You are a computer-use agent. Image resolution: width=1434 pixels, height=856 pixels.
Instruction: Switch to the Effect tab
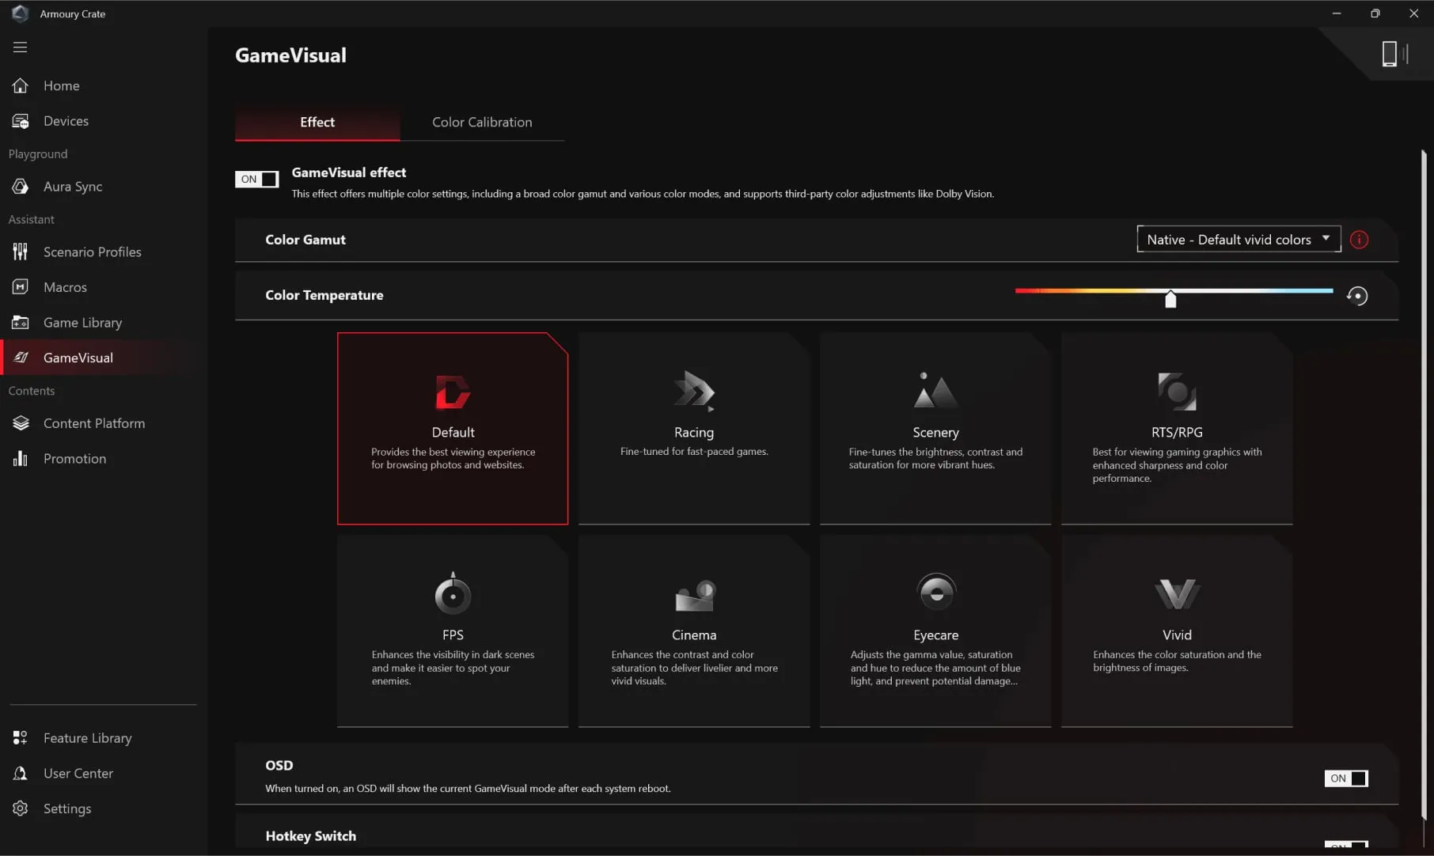(x=317, y=122)
